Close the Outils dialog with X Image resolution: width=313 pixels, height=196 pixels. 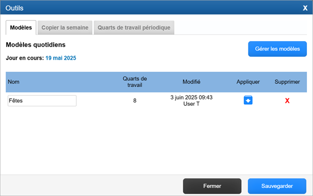[x=305, y=8]
